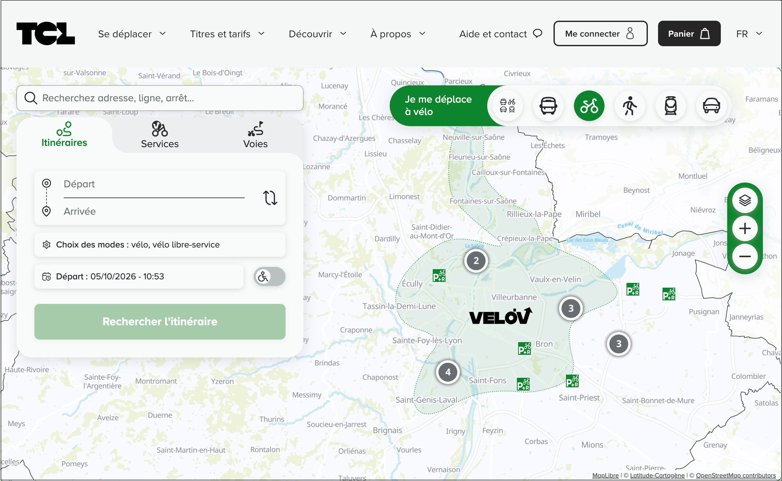This screenshot has width=782, height=481.
Task: Open the Latitude-Cartagène link
Action: click(657, 476)
